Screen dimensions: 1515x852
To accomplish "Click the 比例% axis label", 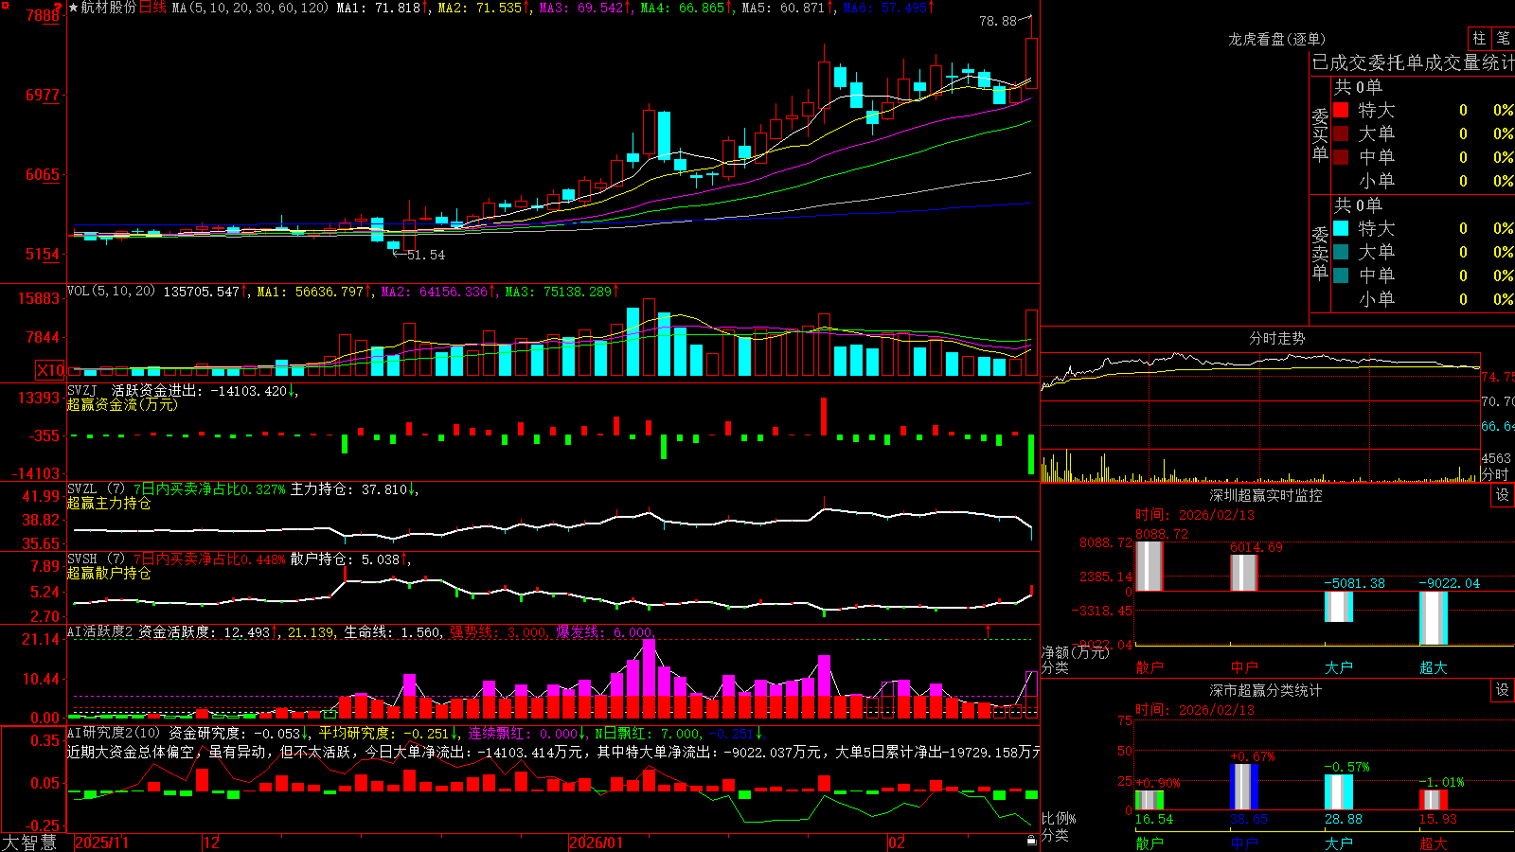I will click(x=1059, y=818).
